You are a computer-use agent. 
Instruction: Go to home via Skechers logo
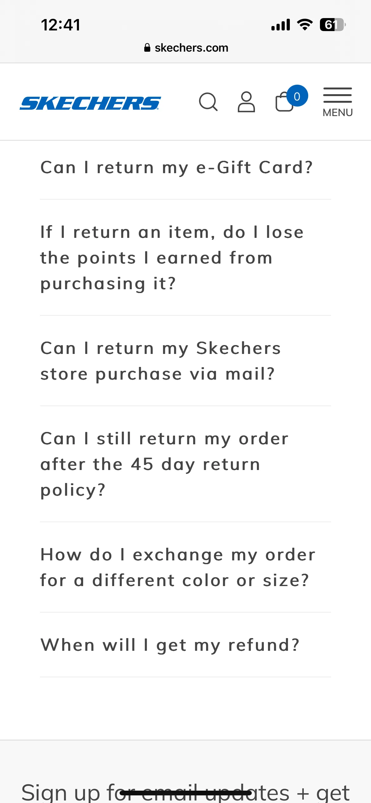coord(90,103)
